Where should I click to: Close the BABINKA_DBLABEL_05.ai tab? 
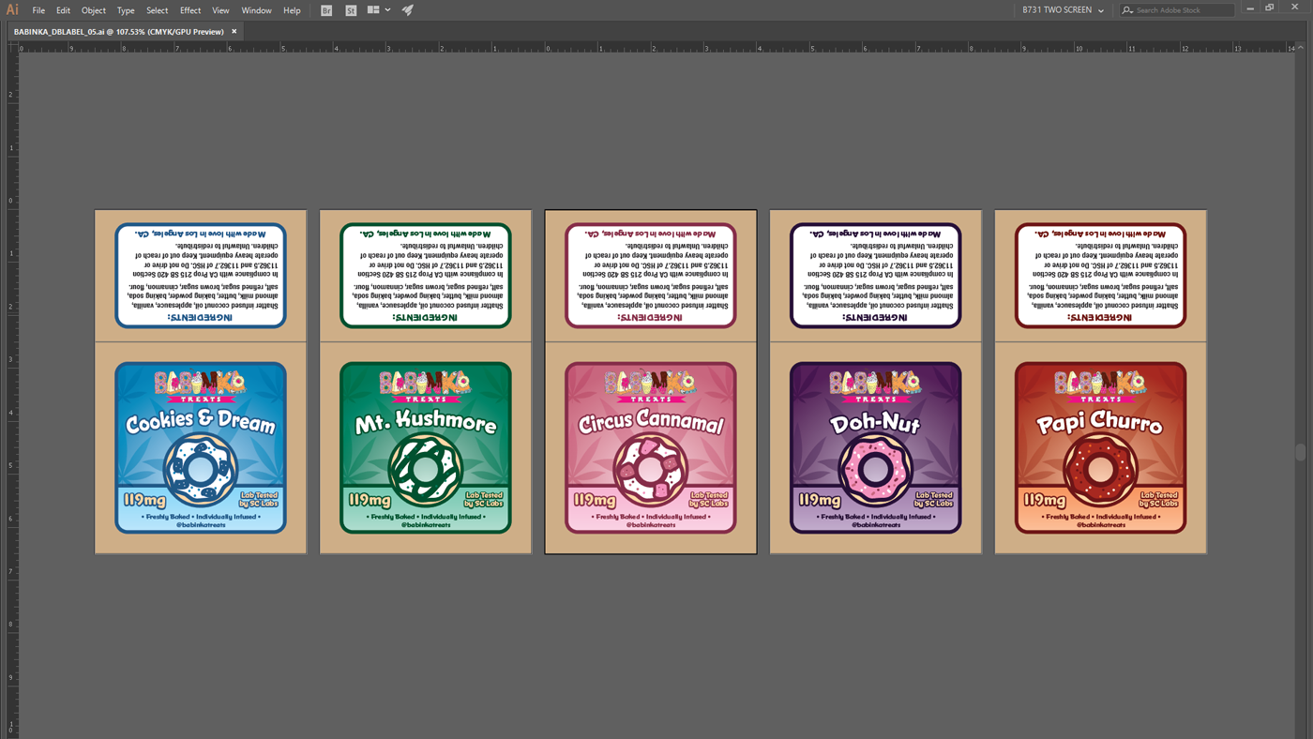tap(234, 31)
